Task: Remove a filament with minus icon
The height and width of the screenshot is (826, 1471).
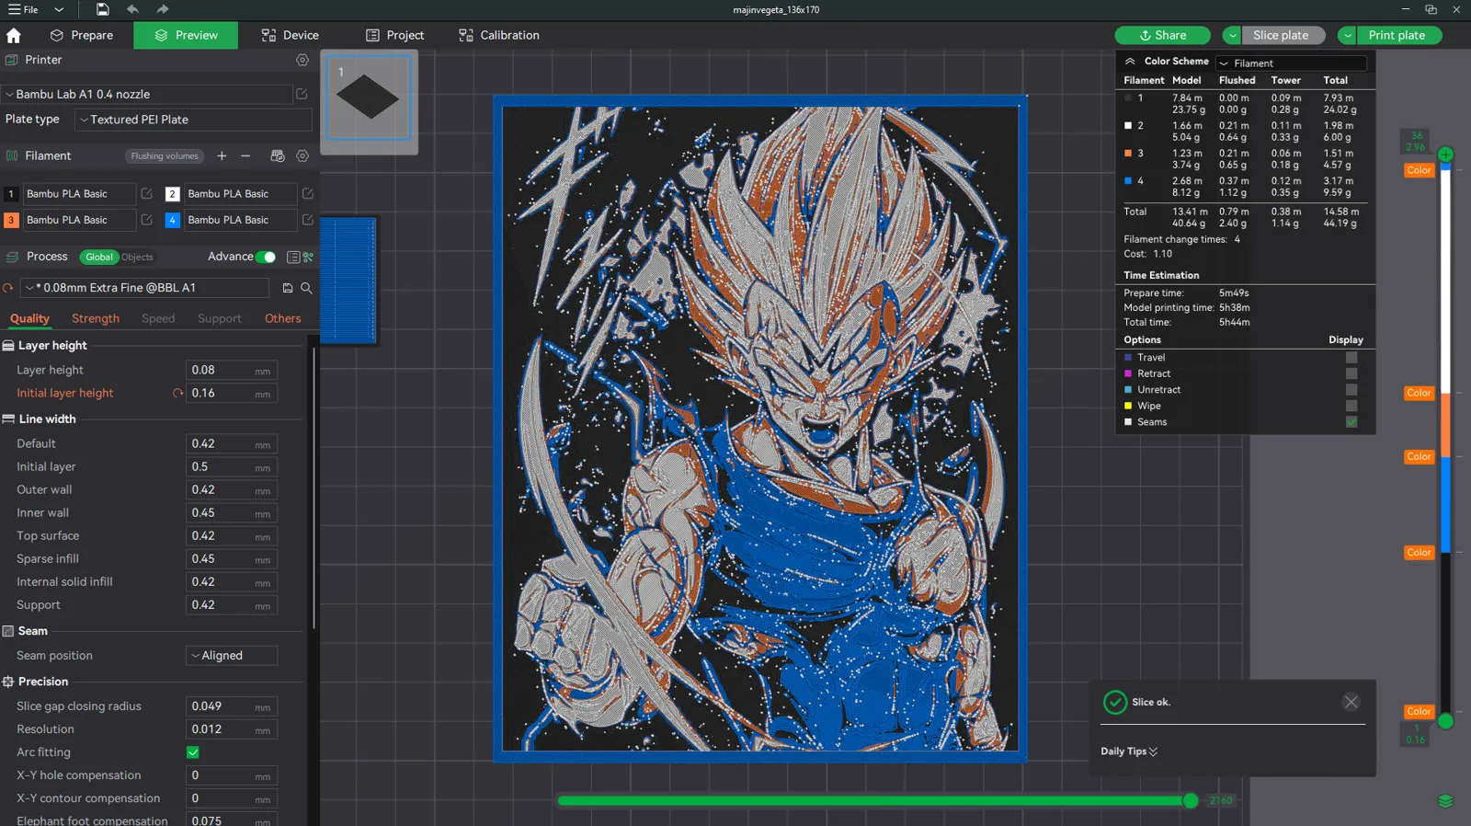Action: [x=245, y=155]
